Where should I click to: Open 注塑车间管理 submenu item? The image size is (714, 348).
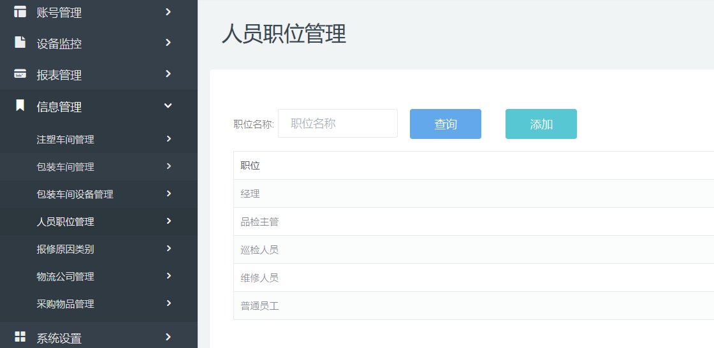[66, 140]
